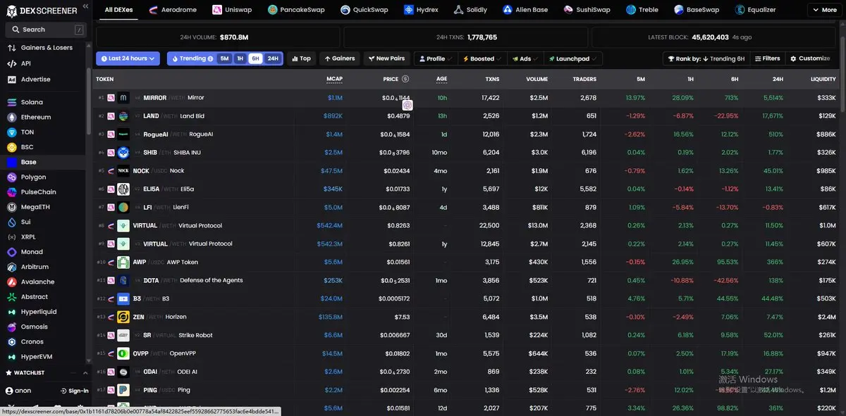The width and height of the screenshot is (846, 416).
Task: Toggle the price currency dollar icon
Action: click(405, 80)
